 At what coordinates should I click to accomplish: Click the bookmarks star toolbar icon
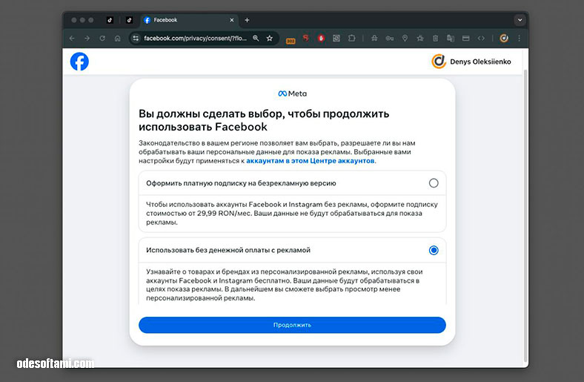(420, 38)
